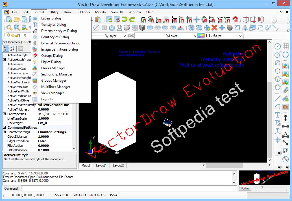The image size is (292, 201).
Task: Select the Text tool T icon
Action: pos(278,115)
